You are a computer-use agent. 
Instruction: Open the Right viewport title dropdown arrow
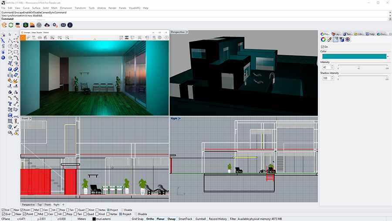click(x=179, y=119)
